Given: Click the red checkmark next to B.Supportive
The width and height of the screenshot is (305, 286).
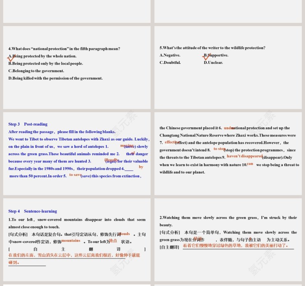Looking at the screenshot, I should (x=206, y=57).
